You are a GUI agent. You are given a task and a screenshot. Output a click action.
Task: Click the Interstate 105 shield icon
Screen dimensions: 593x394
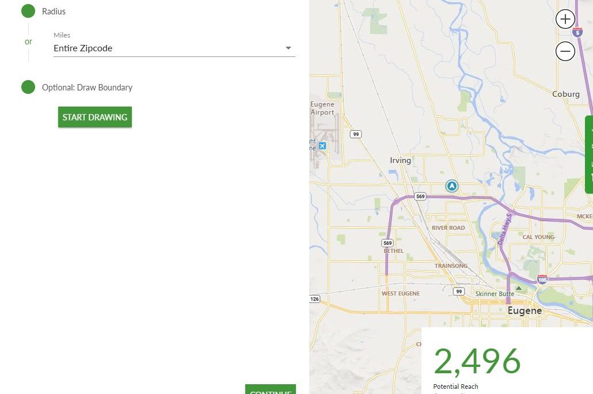click(542, 279)
